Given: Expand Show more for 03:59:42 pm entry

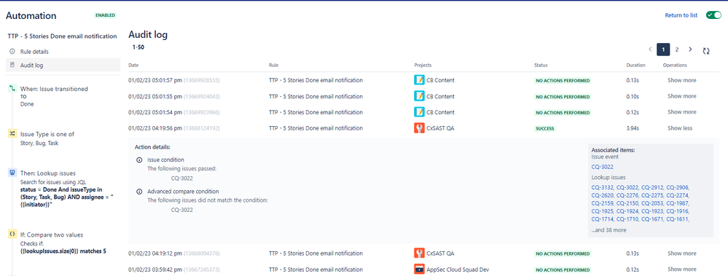Looking at the screenshot, I should (681, 269).
